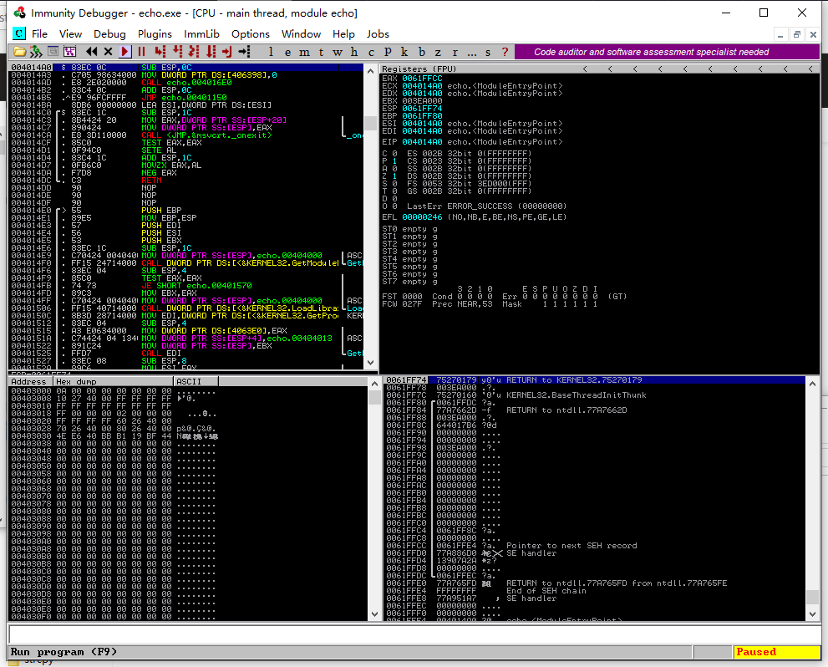Image resolution: width=828 pixels, height=667 pixels.
Task: Show Patches with 'p' button
Action: click(389, 52)
